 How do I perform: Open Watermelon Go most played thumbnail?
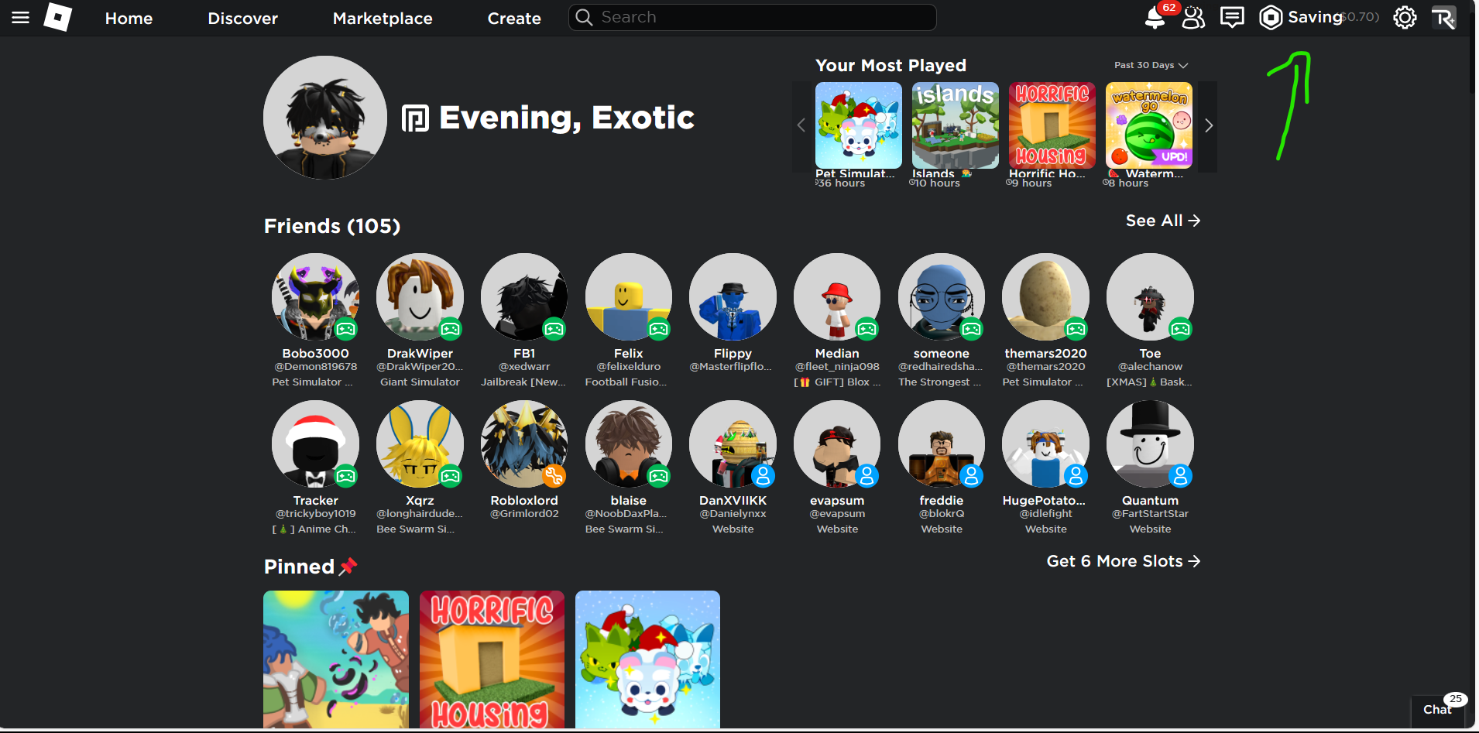1149,125
